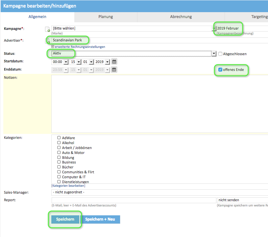The height and width of the screenshot is (237, 268).
Task: Enable the Computer & IT category
Action: pyautogui.click(x=59, y=177)
